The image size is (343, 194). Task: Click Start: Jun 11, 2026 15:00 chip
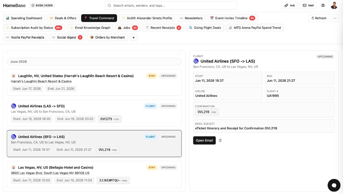click(x=31, y=181)
